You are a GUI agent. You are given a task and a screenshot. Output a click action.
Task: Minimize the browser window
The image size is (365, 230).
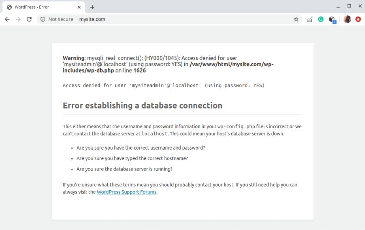pyautogui.click(x=339, y=6)
